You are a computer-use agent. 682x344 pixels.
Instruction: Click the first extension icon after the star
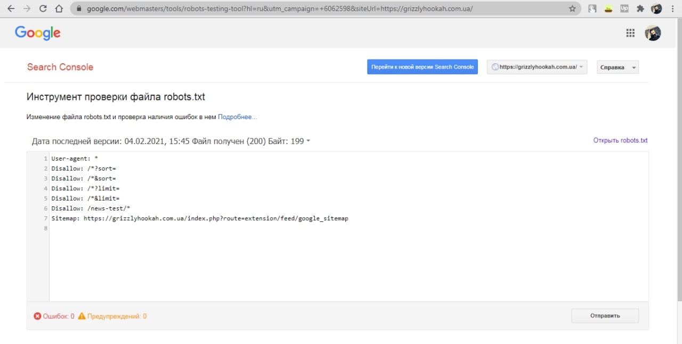pos(592,9)
